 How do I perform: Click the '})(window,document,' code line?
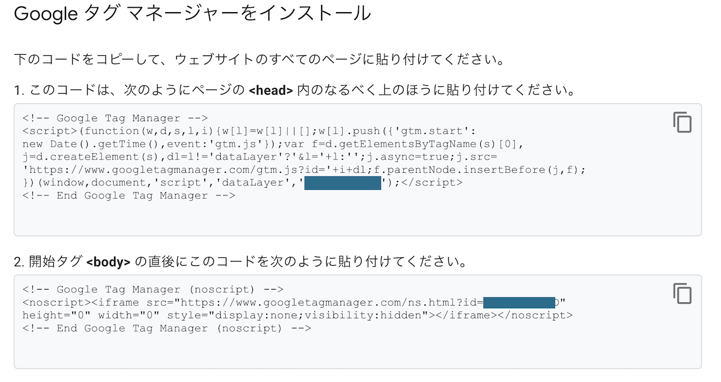[242, 183]
